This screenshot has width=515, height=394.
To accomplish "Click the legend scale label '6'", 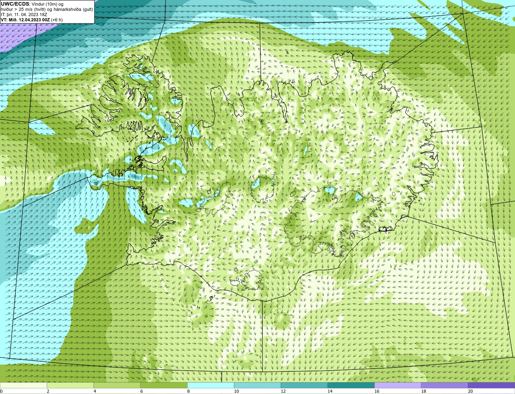I will (142, 391).
